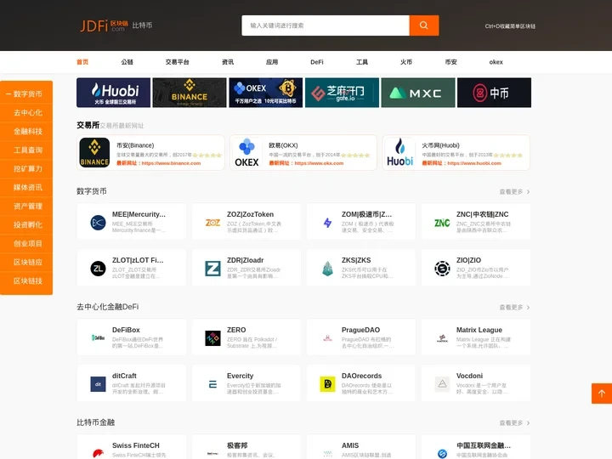
Task: Click the ZOZ token icon
Action: pos(212,223)
